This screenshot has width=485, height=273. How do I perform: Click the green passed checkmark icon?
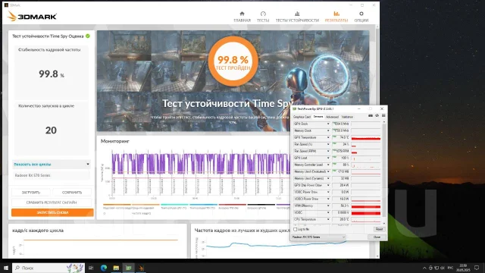click(x=88, y=36)
